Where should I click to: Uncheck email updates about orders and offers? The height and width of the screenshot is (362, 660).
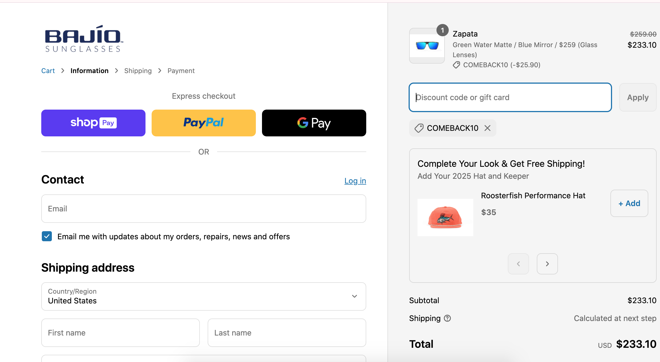[x=47, y=236]
